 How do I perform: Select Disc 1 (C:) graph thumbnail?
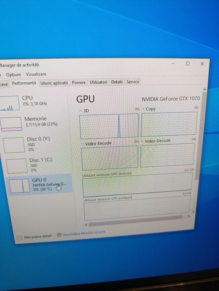pyautogui.click(x=17, y=166)
